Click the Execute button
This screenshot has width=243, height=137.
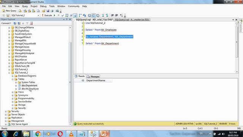click(47, 15)
